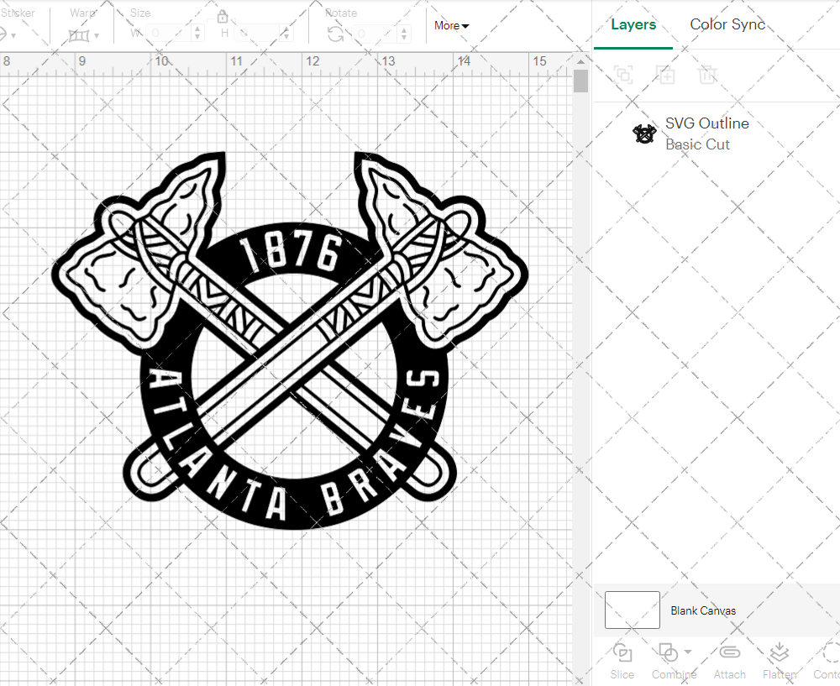Click the Duplicate layer icon
The width and height of the screenshot is (840, 686).
coord(666,75)
